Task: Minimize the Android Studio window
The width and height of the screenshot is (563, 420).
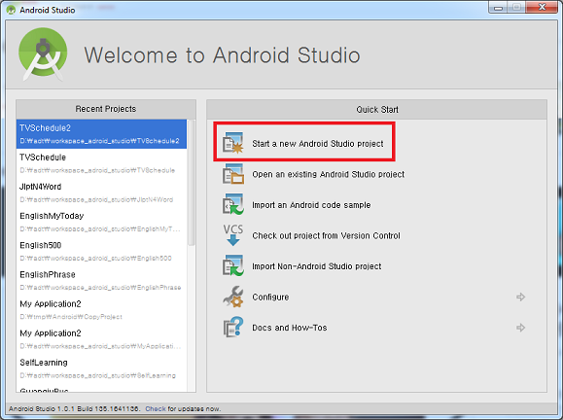Action: tap(498, 8)
